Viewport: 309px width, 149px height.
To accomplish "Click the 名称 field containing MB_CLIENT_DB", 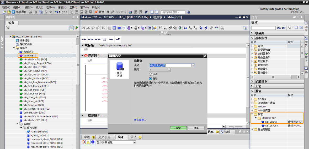I will pyautogui.click(x=171, y=65).
